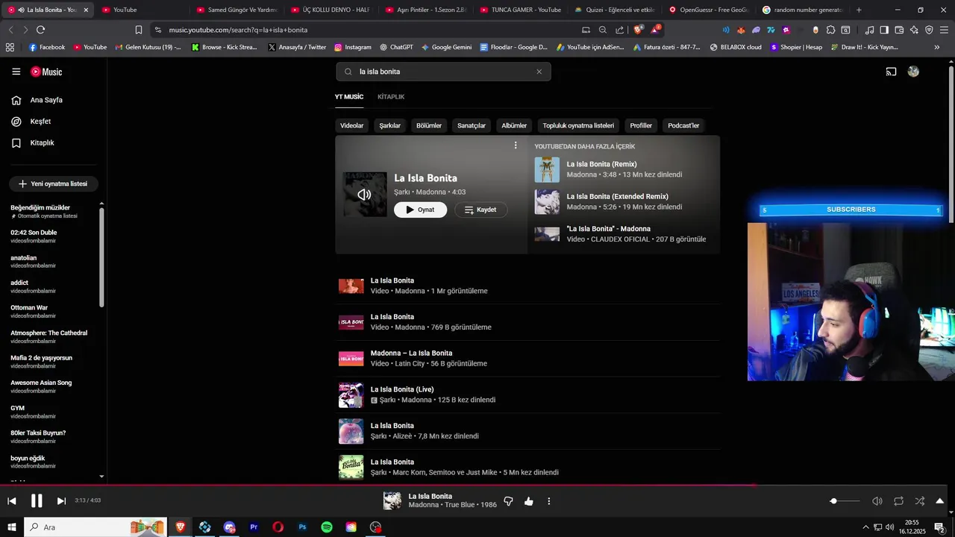Open Brave Leo AI sparkle icon
This screenshot has width=955, height=537.
(x=914, y=30)
